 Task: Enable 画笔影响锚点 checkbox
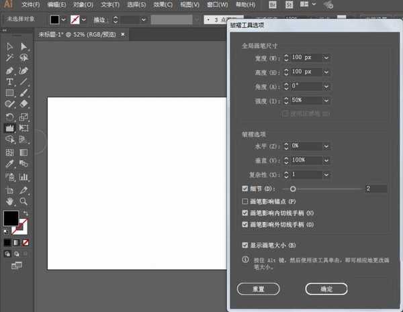(244, 201)
